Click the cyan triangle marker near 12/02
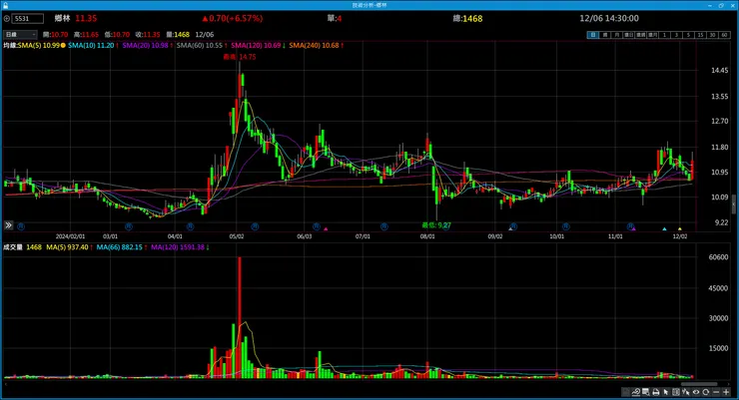 [664, 228]
